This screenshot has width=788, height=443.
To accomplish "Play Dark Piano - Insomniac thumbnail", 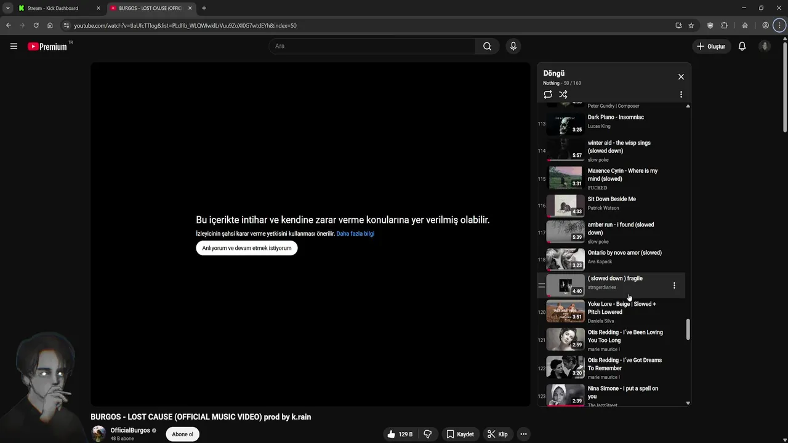I will (565, 124).
